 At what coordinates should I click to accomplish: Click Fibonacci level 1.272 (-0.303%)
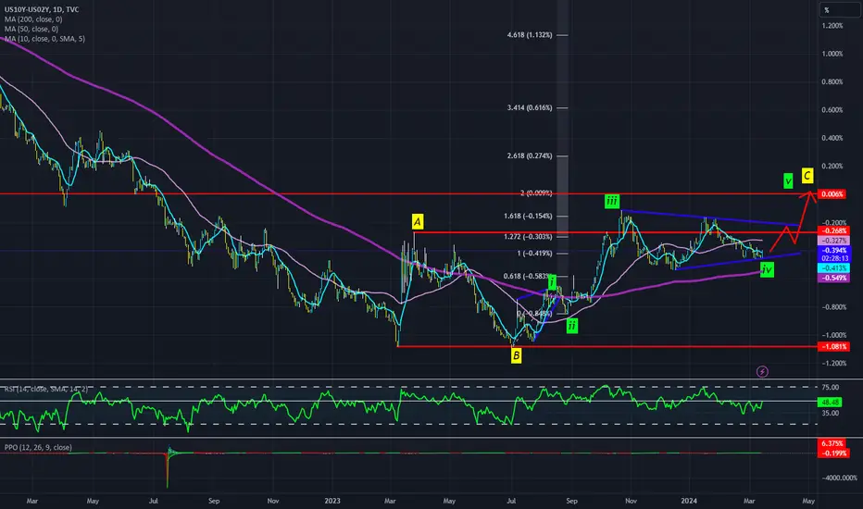[x=528, y=237]
